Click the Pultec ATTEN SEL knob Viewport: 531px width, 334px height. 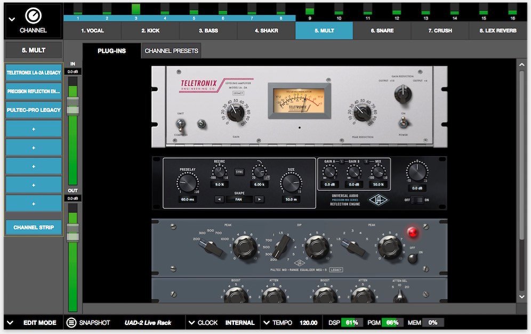tap(400, 297)
